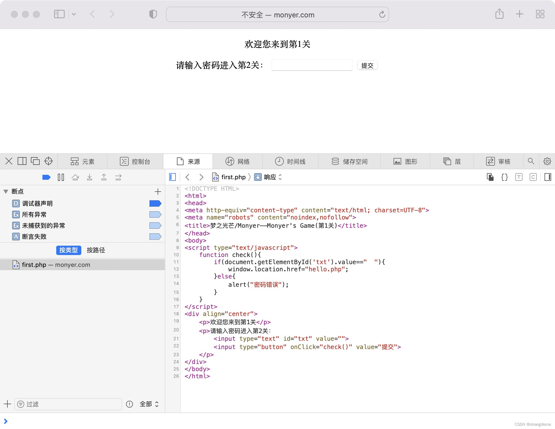
Task: Click the pretty print braces icon
Action: (x=504, y=177)
